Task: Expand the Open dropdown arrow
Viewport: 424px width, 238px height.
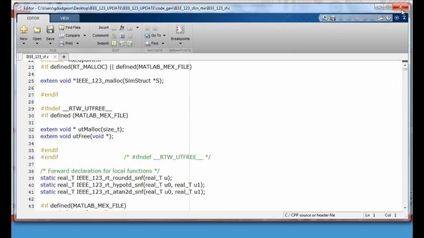Action: [37, 44]
